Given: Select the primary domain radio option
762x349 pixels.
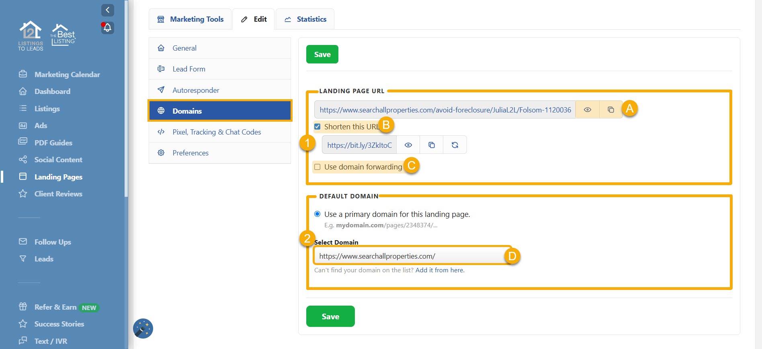Looking at the screenshot, I should tap(317, 214).
